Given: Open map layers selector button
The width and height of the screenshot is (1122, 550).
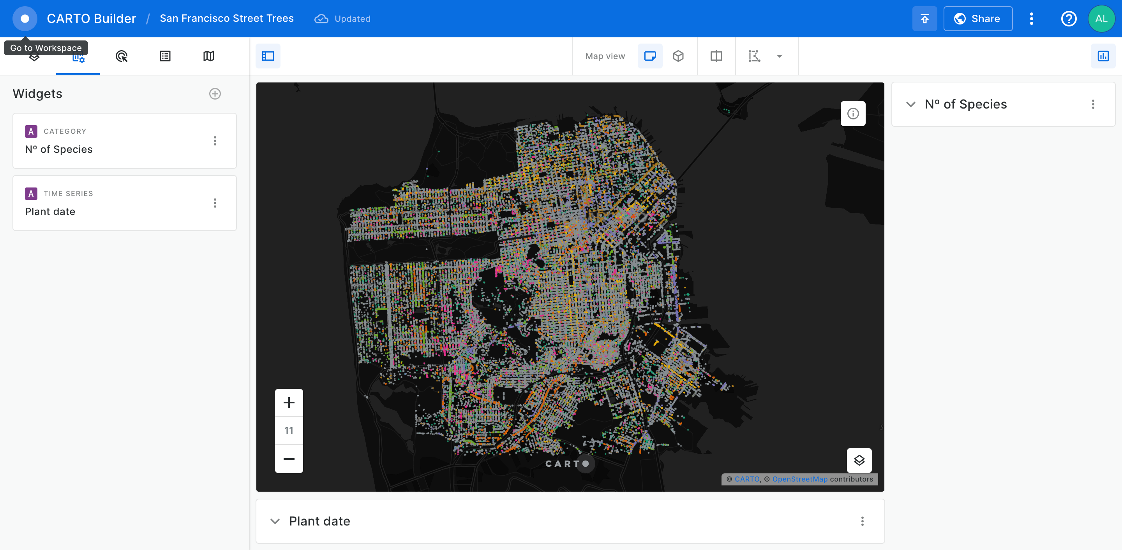Looking at the screenshot, I should (859, 460).
